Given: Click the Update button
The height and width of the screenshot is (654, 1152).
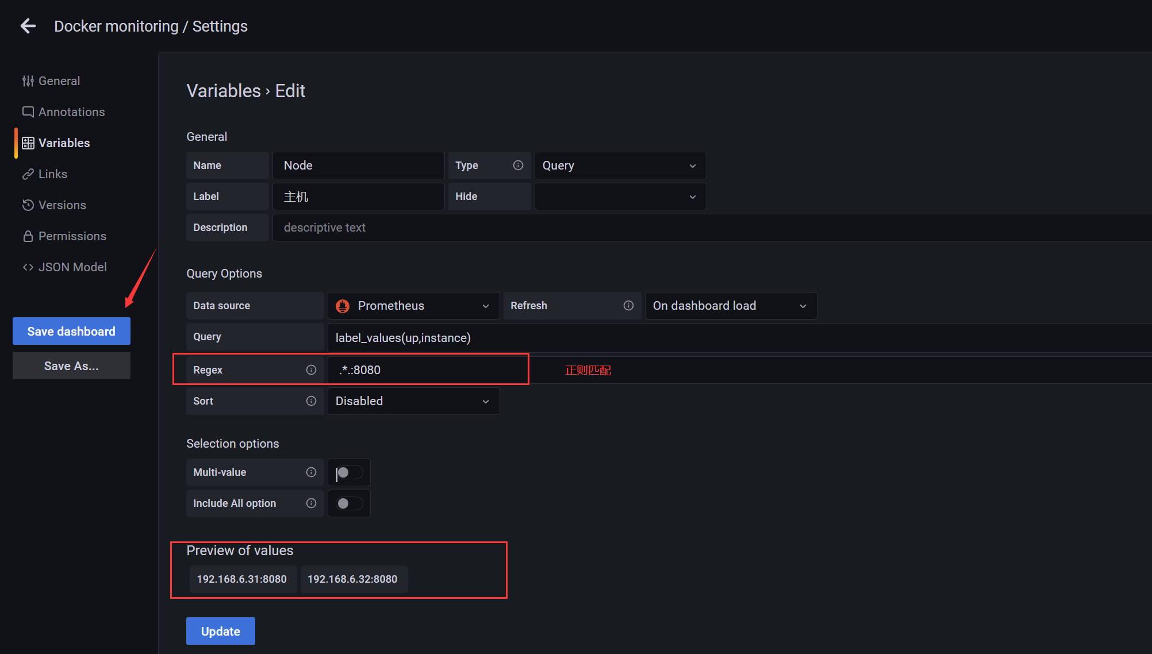Looking at the screenshot, I should click(x=221, y=631).
